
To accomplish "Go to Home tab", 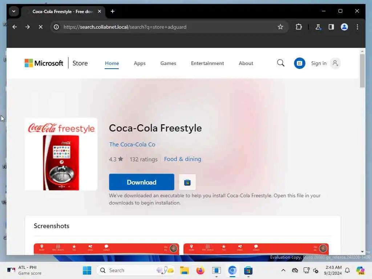I will [112, 63].
